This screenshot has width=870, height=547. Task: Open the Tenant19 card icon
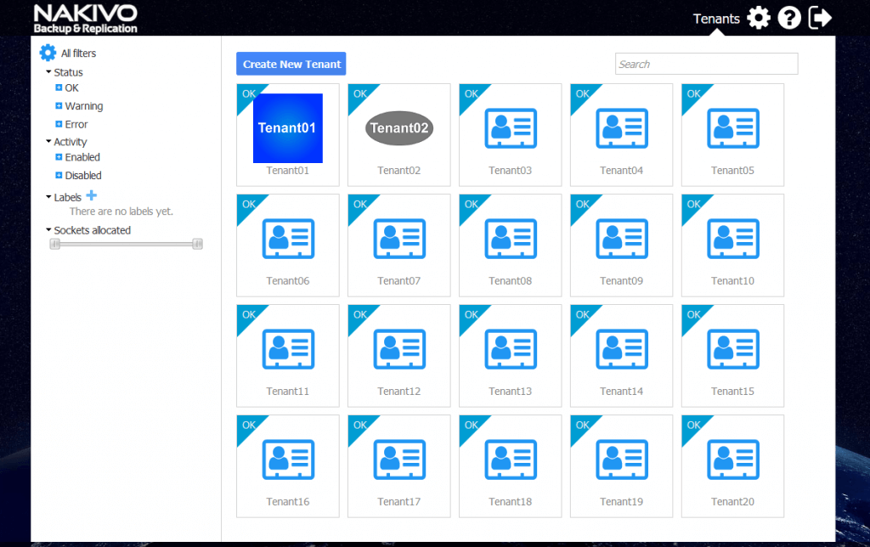point(621,460)
